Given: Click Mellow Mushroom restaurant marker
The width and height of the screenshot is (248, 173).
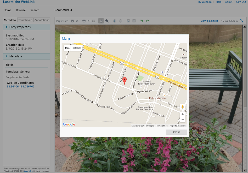Looking at the screenshot, I should point(164,95).
